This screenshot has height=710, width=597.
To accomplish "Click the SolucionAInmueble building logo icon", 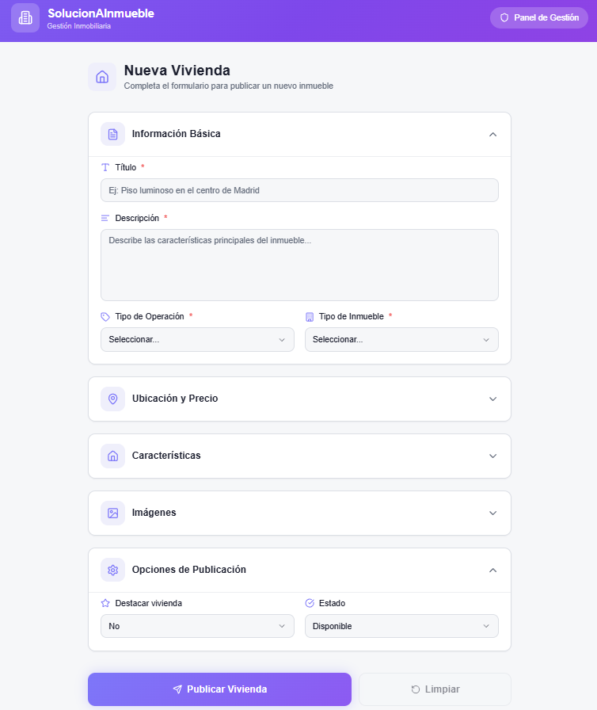I will tap(25, 17).
